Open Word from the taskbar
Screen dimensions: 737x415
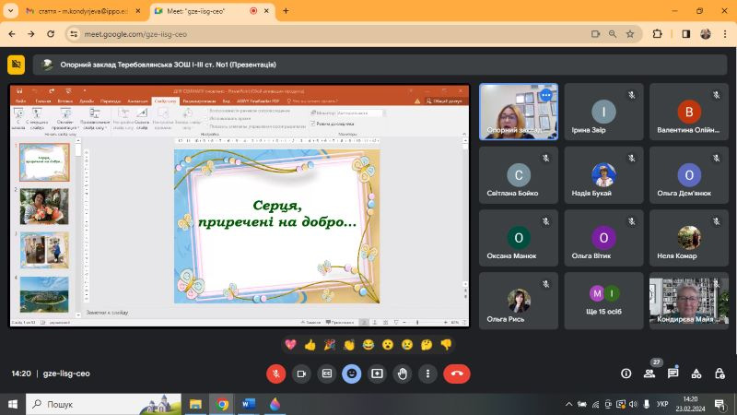coord(248,404)
